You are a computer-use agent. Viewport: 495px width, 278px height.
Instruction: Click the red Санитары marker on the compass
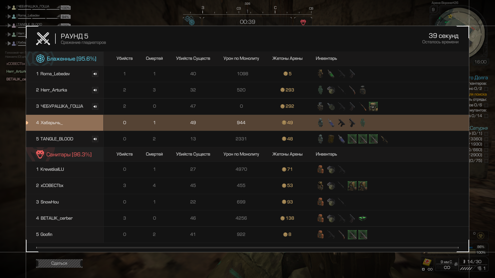coord(303,22)
